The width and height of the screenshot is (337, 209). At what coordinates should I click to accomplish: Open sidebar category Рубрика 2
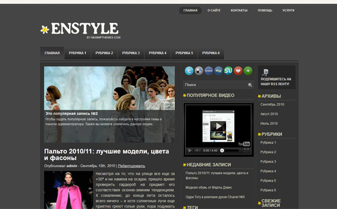[268, 152]
